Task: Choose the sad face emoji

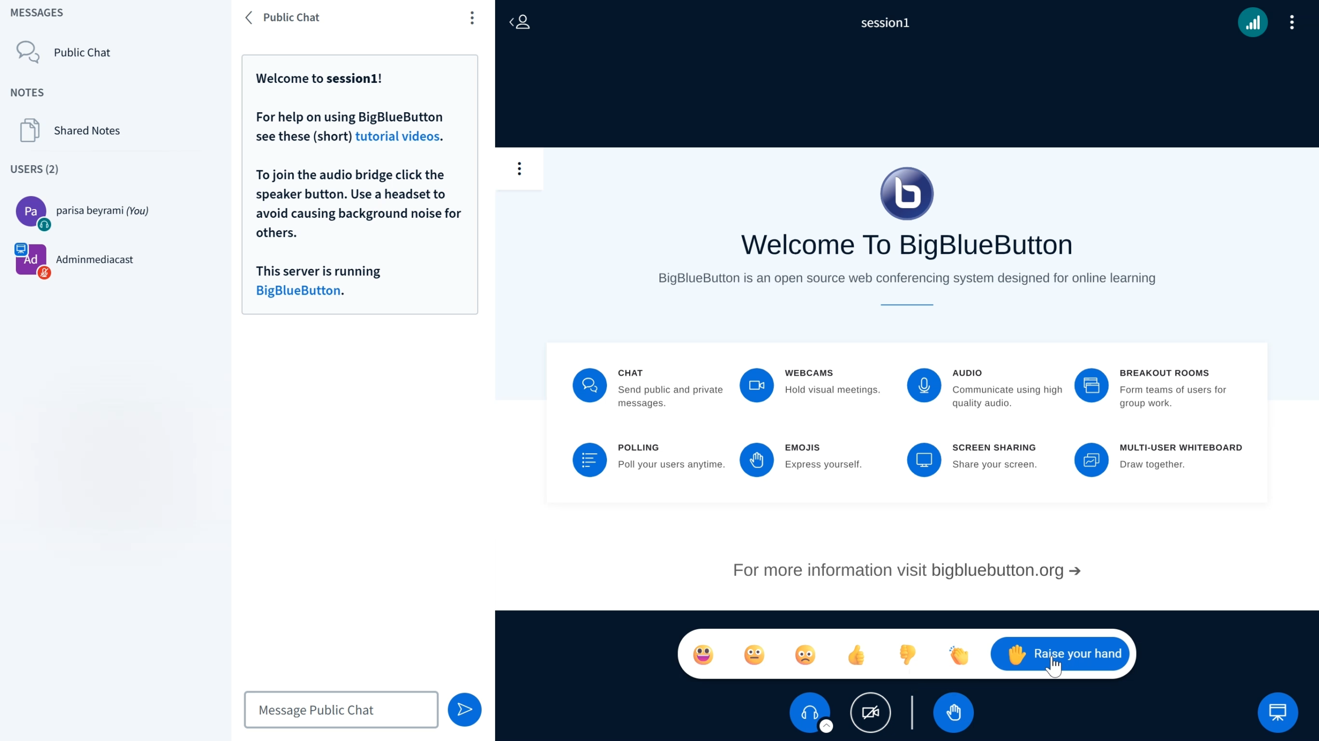Action: pos(805,654)
